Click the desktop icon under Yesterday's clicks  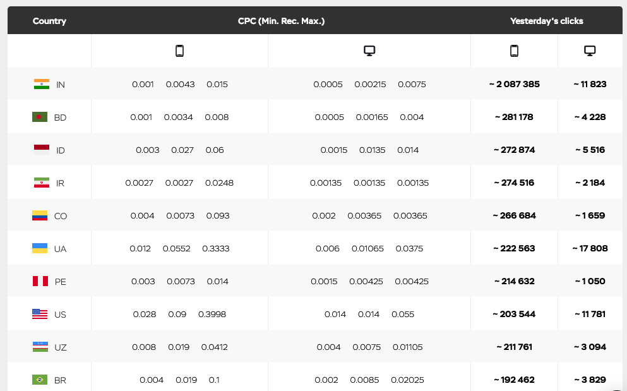[590, 51]
